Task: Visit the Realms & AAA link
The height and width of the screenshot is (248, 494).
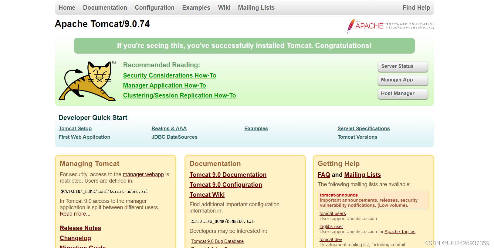Action: click(169, 128)
